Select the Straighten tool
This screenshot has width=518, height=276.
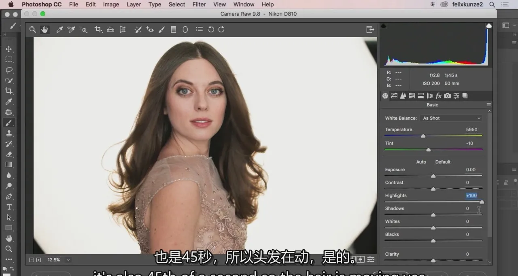[110, 30]
